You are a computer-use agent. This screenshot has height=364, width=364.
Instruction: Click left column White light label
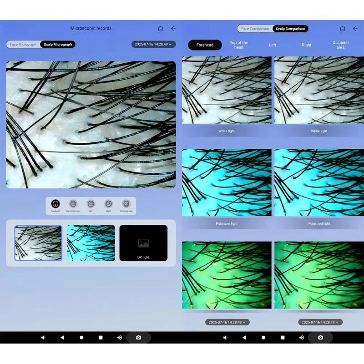(x=227, y=131)
